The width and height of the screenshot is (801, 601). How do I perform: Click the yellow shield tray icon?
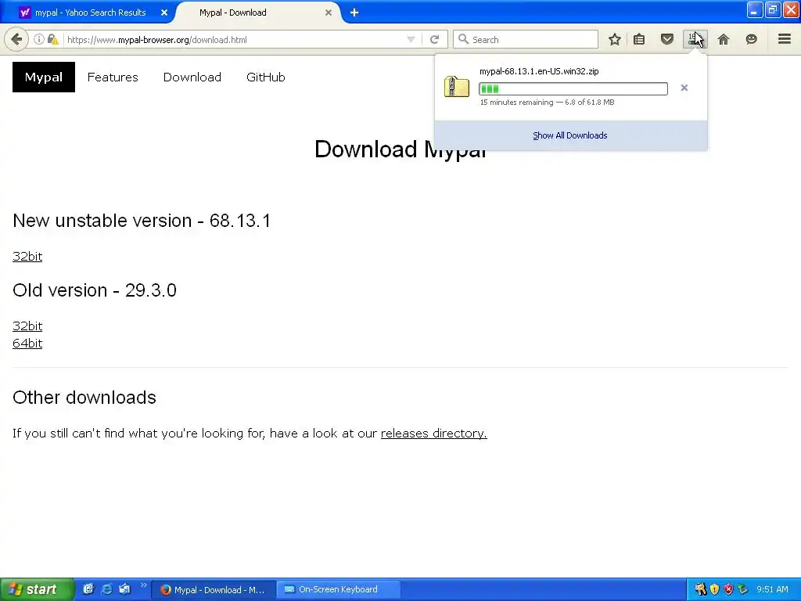pyautogui.click(x=715, y=589)
